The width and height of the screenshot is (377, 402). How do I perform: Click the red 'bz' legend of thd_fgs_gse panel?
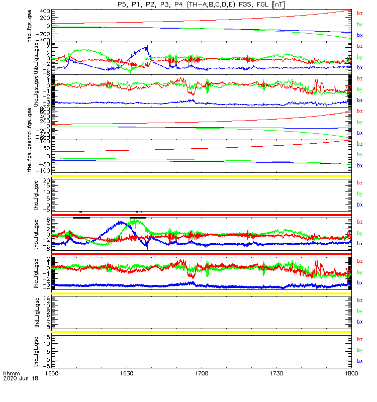(x=360, y=111)
